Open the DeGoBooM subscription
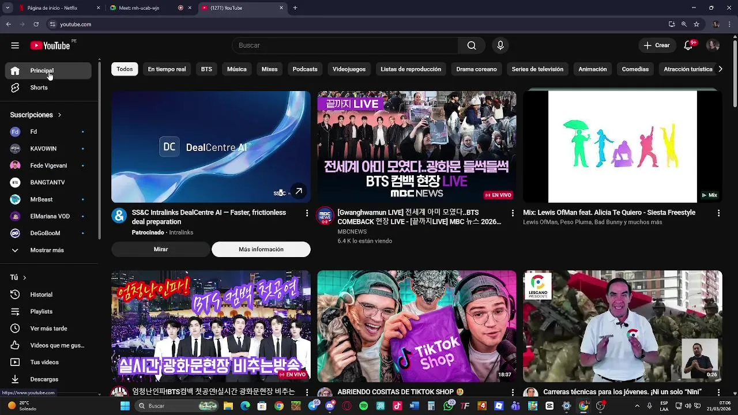Viewport: 738px width, 415px height. pos(48,233)
